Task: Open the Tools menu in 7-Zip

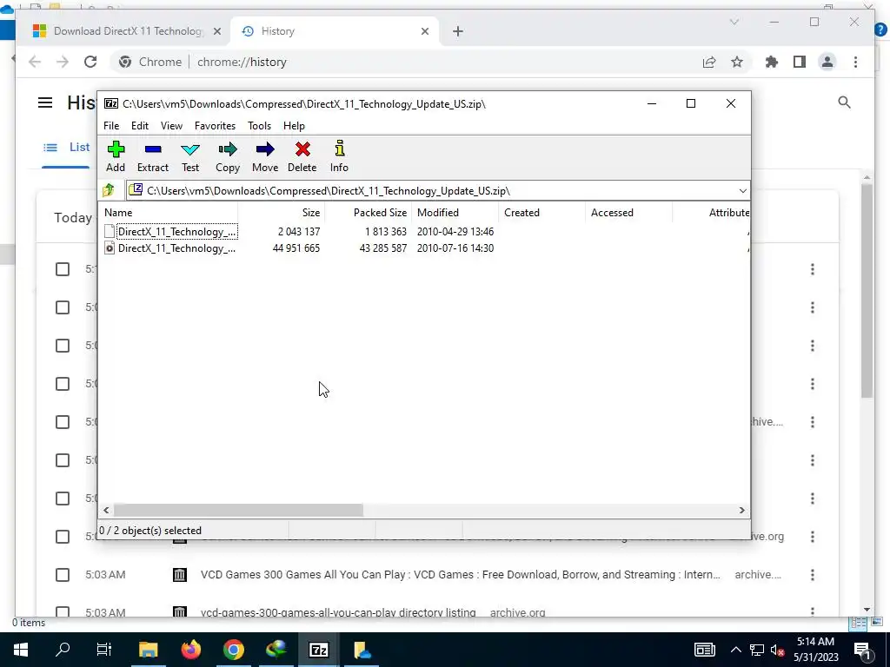Action: click(x=259, y=126)
